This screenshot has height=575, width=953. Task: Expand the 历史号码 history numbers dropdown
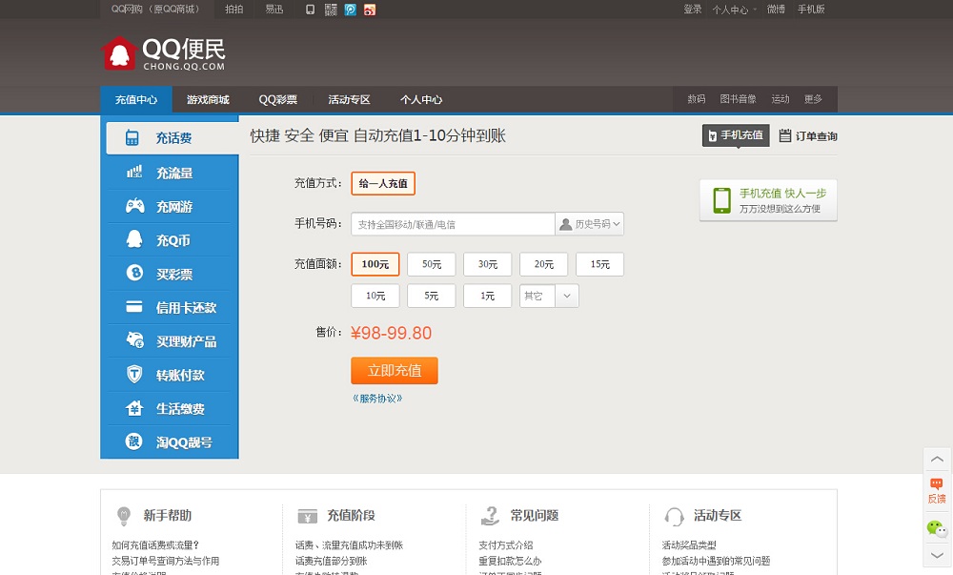tap(590, 224)
